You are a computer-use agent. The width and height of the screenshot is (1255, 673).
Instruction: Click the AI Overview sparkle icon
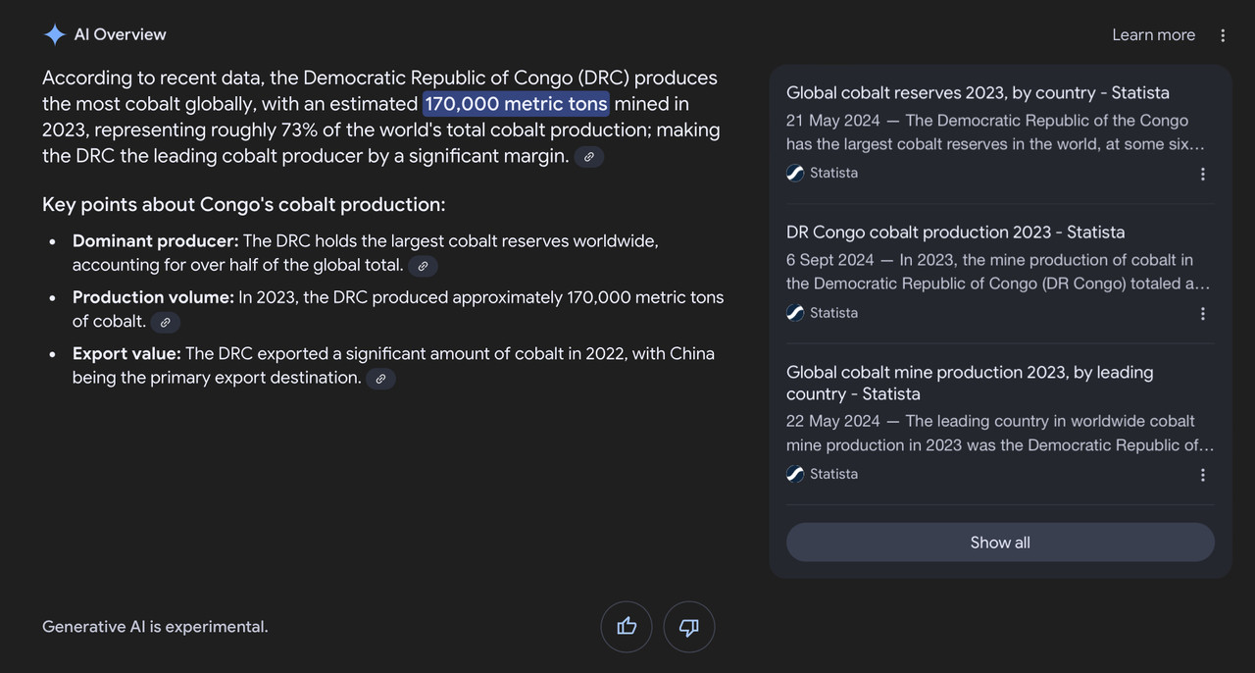(x=54, y=34)
